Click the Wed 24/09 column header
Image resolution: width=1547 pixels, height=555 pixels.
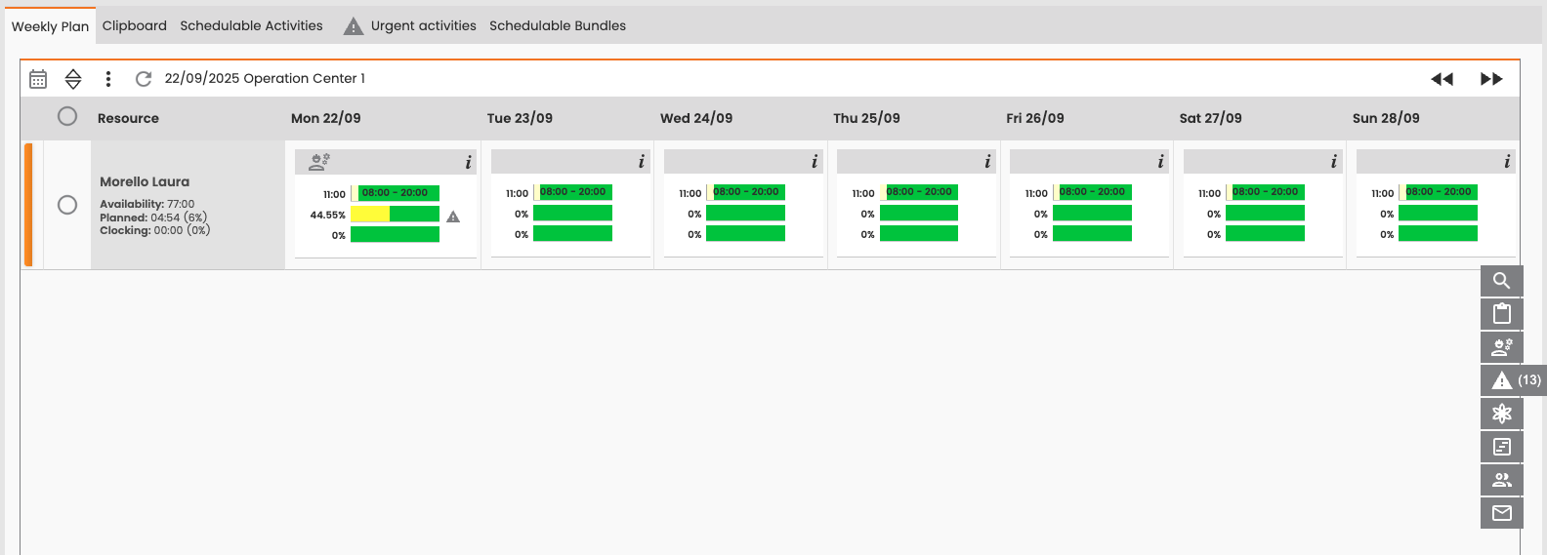(x=696, y=118)
